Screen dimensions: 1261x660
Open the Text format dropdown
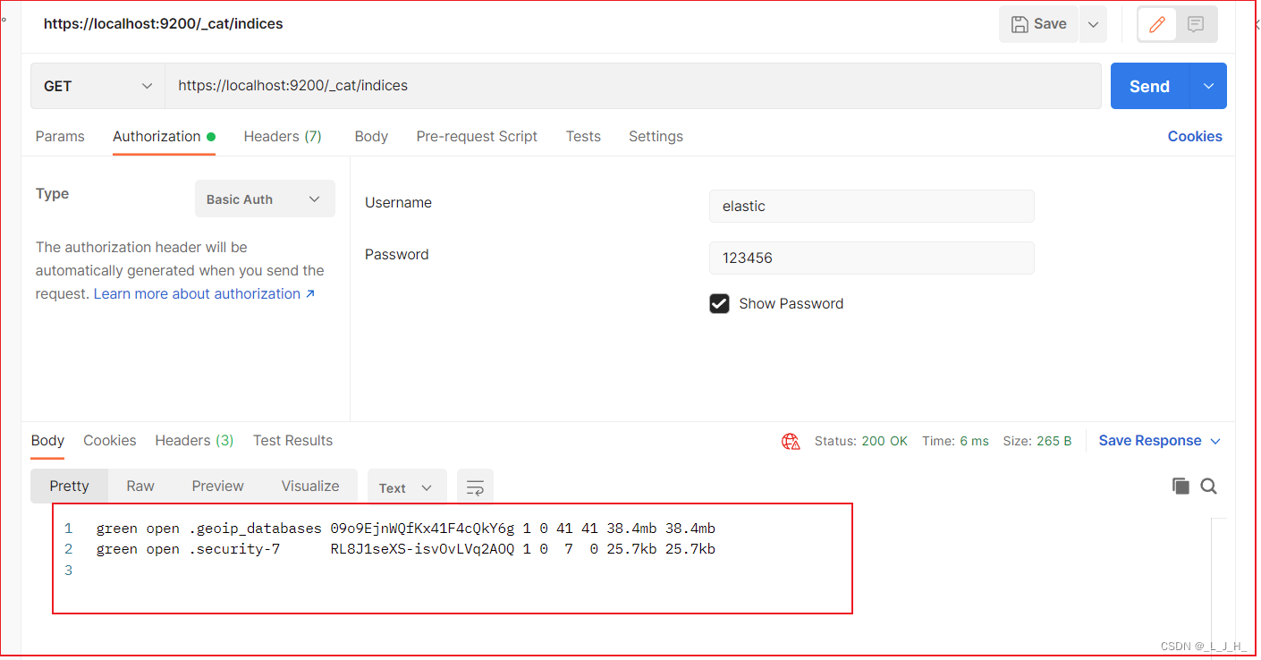point(406,487)
